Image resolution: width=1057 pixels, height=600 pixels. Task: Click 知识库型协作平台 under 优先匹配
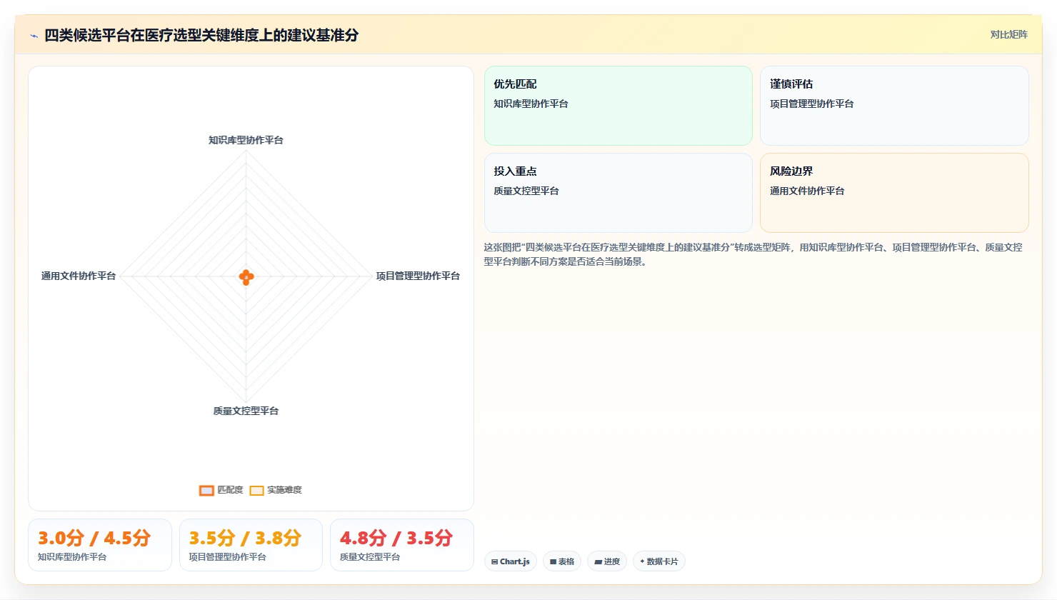tap(531, 104)
